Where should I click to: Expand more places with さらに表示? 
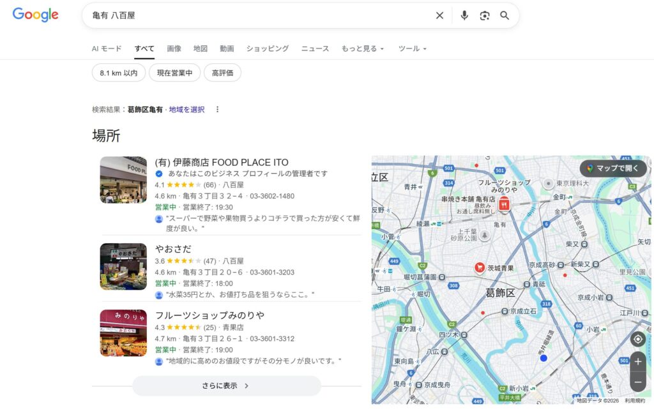[x=226, y=386]
